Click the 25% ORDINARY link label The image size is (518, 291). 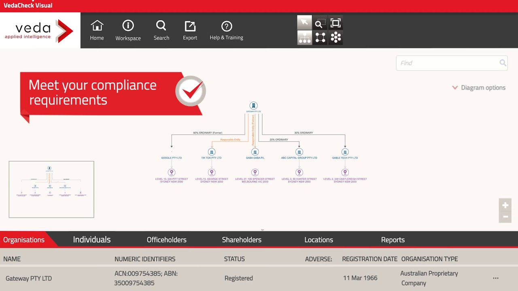[x=279, y=139]
